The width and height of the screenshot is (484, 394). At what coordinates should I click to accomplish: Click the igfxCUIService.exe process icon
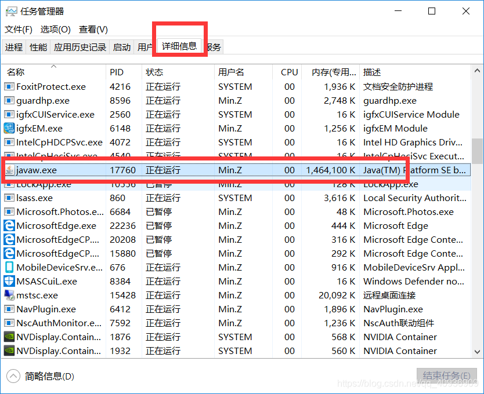coord(9,114)
